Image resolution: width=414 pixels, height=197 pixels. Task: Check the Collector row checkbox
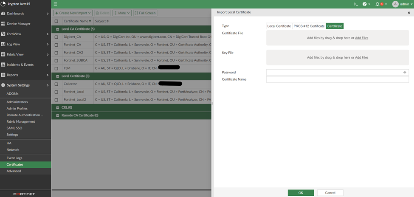pyautogui.click(x=56, y=84)
